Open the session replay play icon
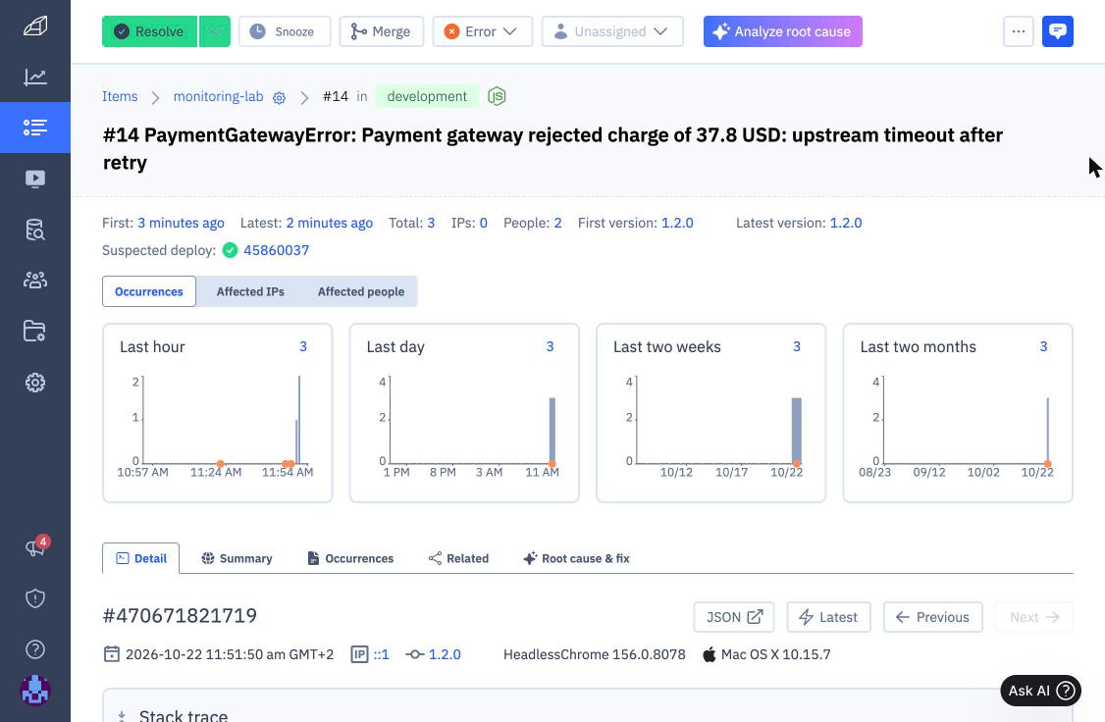The height and width of the screenshot is (722, 1105). [x=35, y=179]
